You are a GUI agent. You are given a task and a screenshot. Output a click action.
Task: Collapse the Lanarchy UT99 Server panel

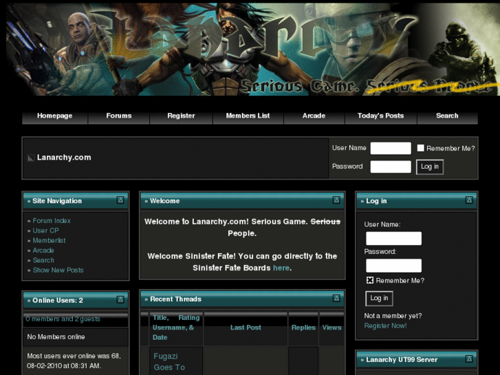pyautogui.click(x=469, y=358)
